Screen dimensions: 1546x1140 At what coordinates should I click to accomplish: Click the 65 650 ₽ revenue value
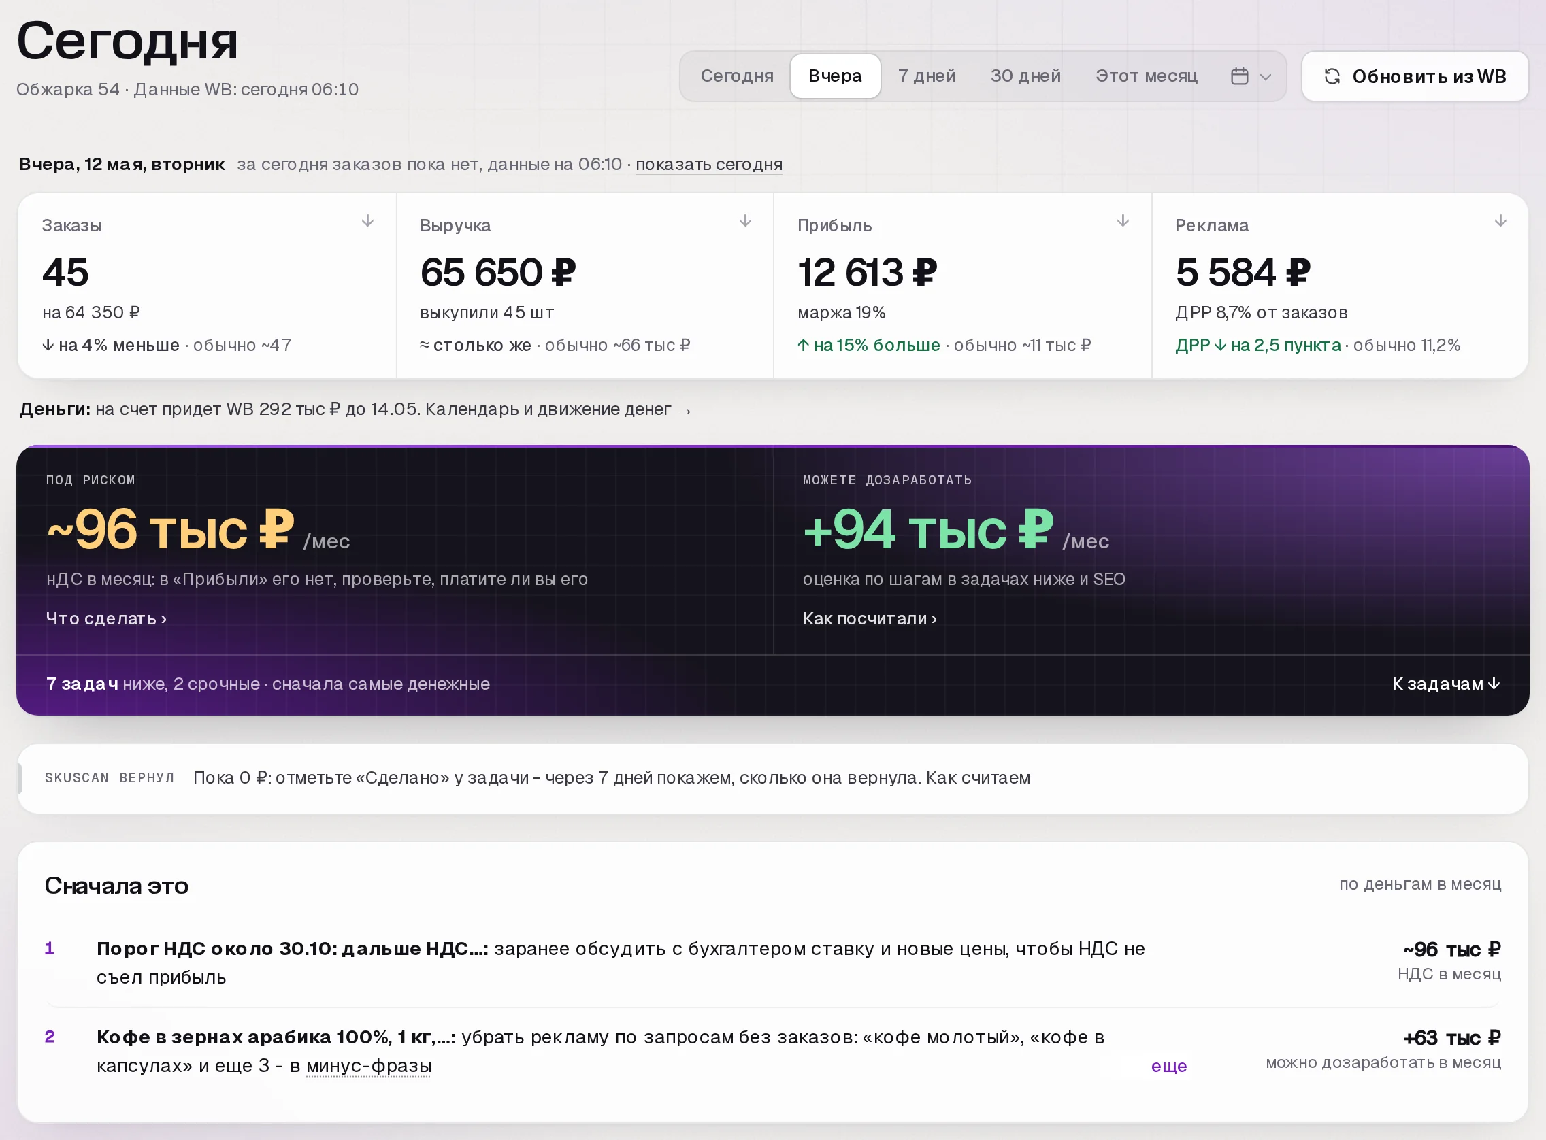pyautogui.click(x=497, y=272)
